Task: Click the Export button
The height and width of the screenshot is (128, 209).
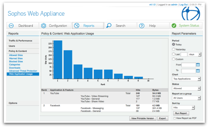Action: 162,118
